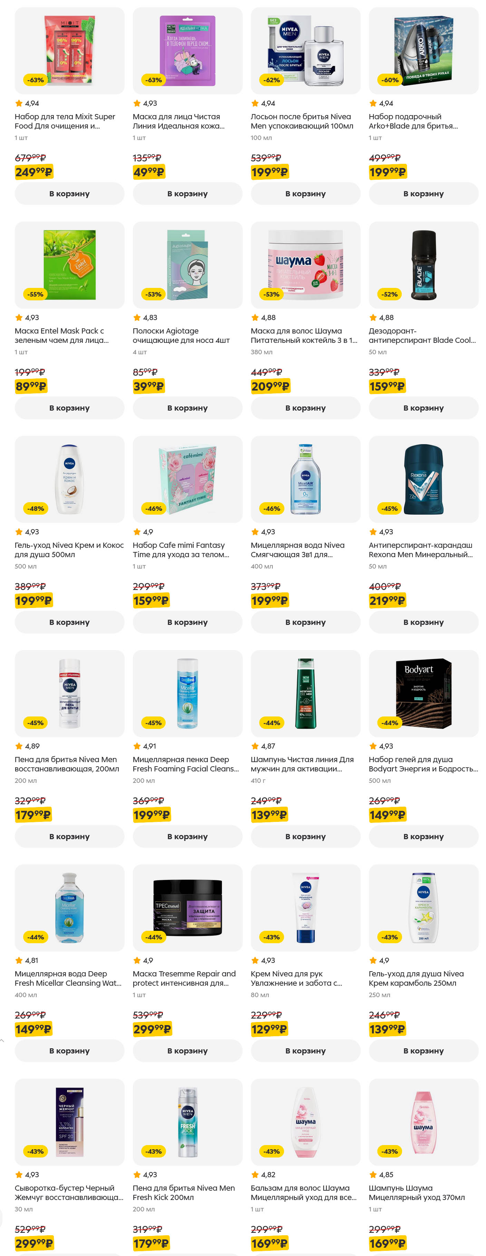Open 'Шампунь Шаума Мицеллярный уход 370мл' link
This screenshot has width=486, height=1256.
pos(416,1192)
